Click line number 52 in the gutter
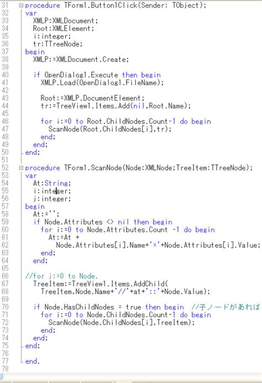 pyautogui.click(x=5, y=168)
